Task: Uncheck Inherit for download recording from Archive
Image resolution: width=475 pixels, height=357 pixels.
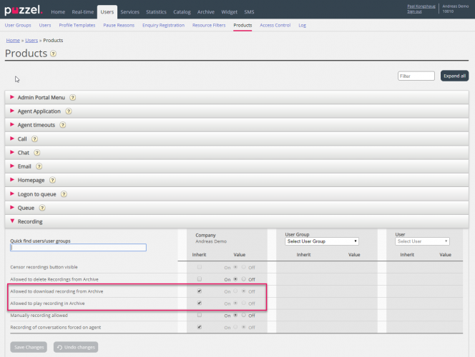Action: pos(200,291)
